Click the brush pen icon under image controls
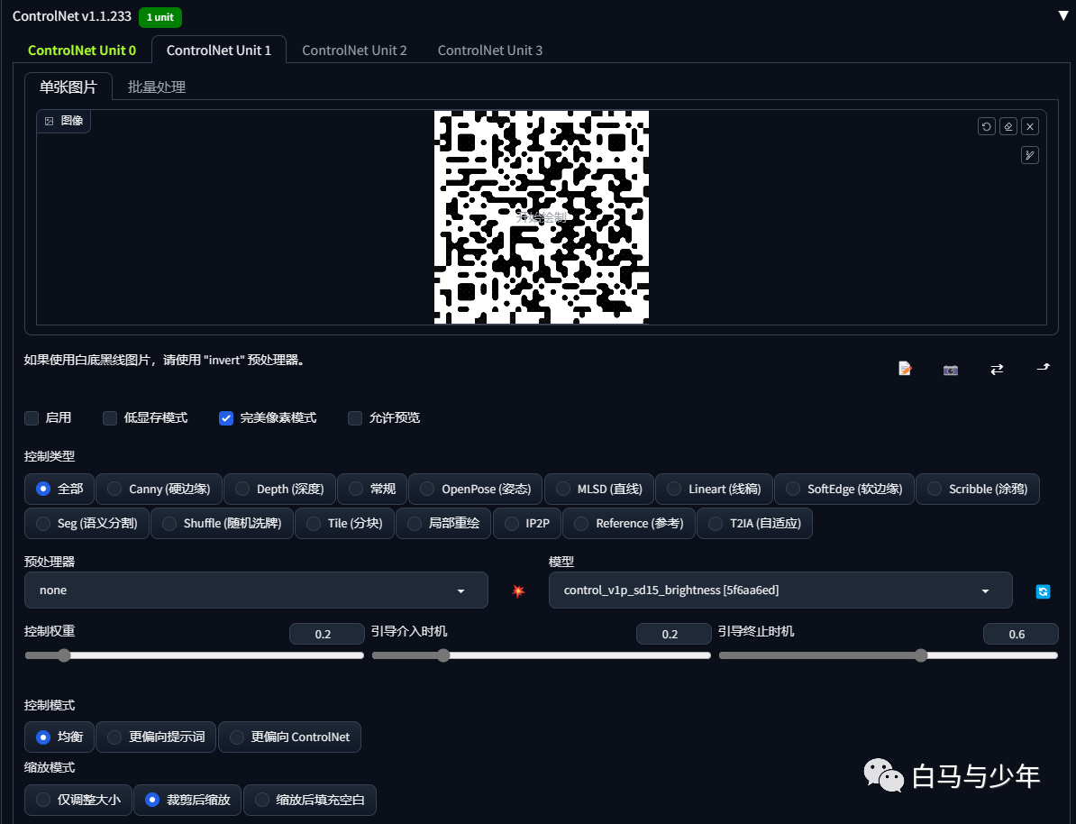 [1030, 155]
